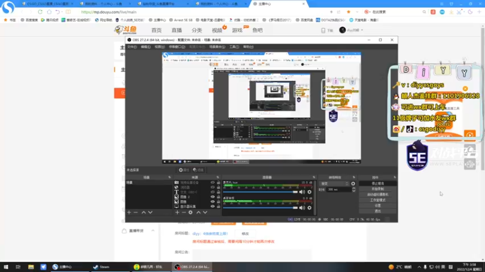This screenshot has width=485, height=272.
Task: Remove selected source with minus icon
Action: click(184, 213)
